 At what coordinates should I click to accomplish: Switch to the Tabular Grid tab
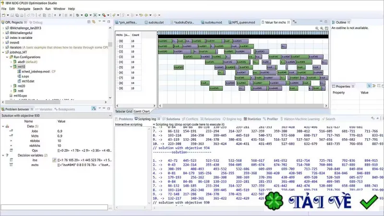(x=123, y=111)
